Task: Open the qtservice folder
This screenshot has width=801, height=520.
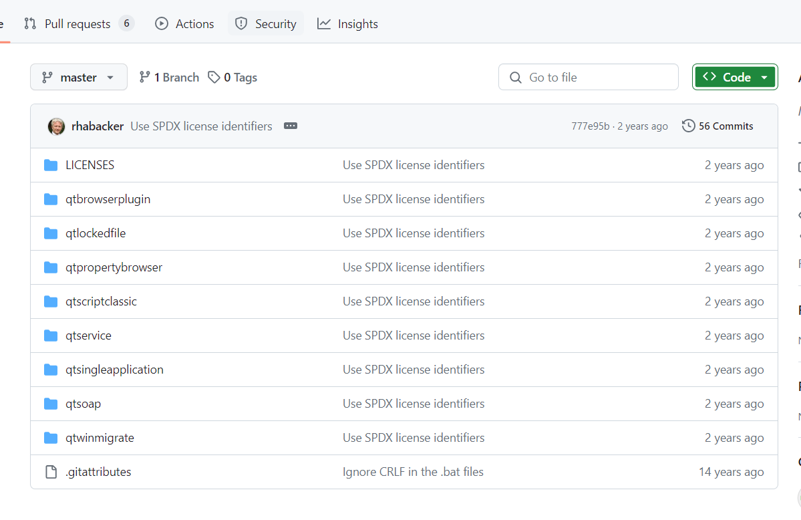Action: coord(88,336)
